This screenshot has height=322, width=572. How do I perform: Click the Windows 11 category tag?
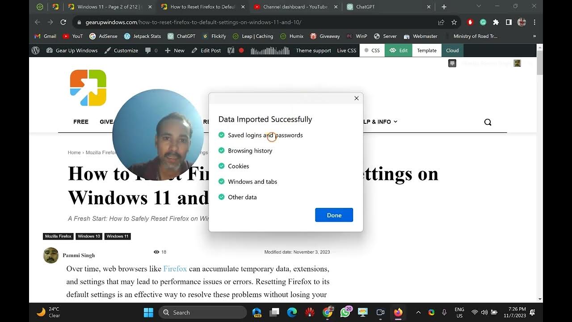pos(118,236)
